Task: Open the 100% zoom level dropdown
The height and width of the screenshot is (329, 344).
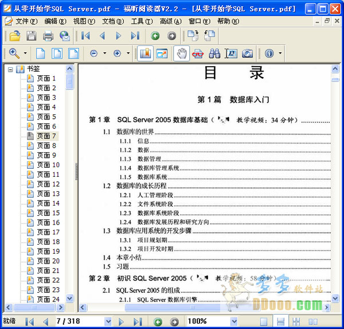Action: coord(234,322)
